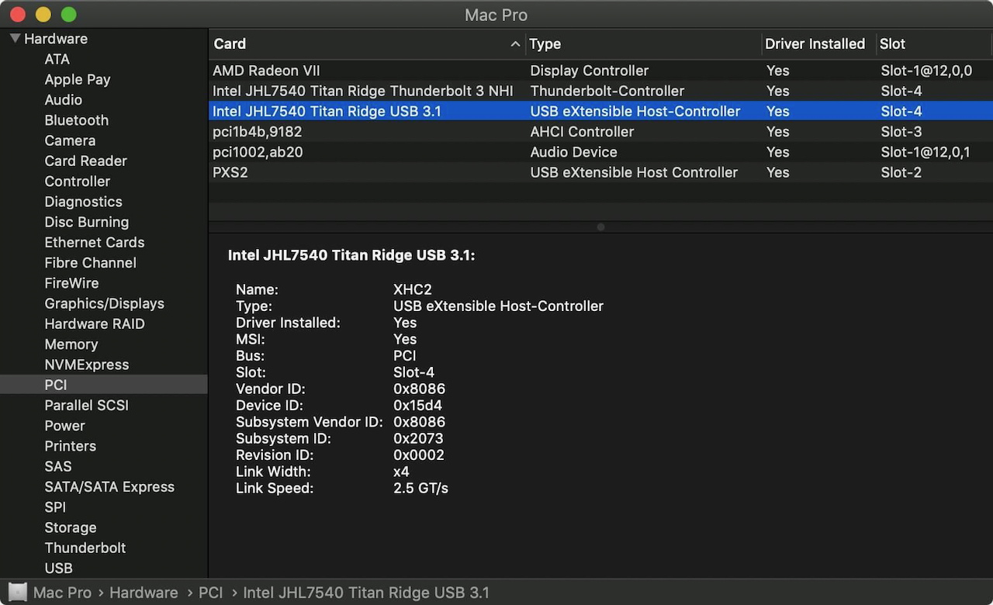Select Card Reader in the sidebar
Screen dimensions: 993x605
(x=85, y=161)
